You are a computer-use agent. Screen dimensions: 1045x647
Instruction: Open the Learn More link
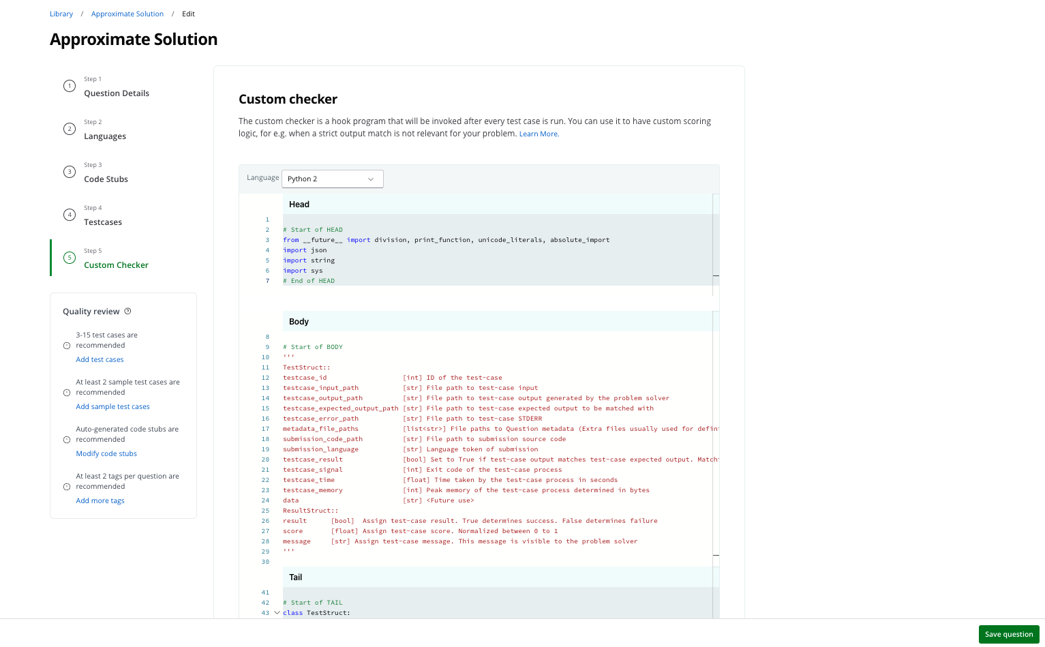(x=539, y=134)
